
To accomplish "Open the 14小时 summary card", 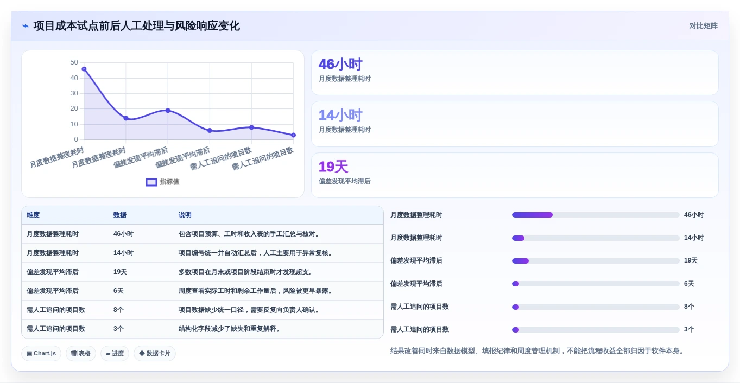I will (x=515, y=124).
